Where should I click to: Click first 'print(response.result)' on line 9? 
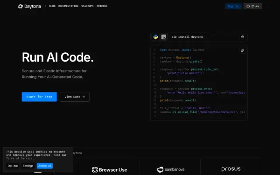pos(178,81)
